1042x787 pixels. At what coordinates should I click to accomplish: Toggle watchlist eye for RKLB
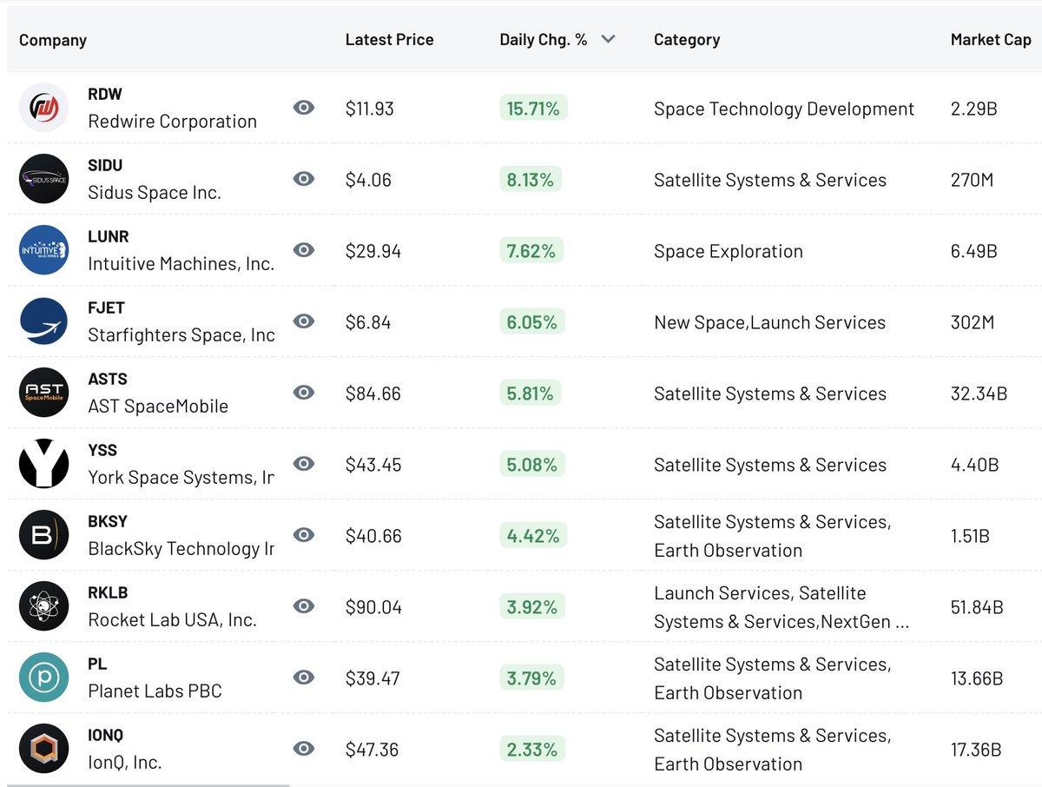[303, 606]
